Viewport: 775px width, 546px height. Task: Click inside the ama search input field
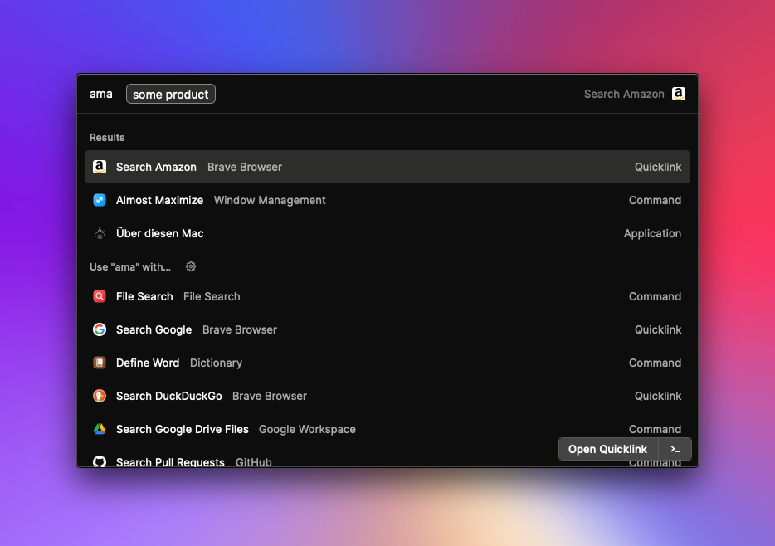coord(100,94)
